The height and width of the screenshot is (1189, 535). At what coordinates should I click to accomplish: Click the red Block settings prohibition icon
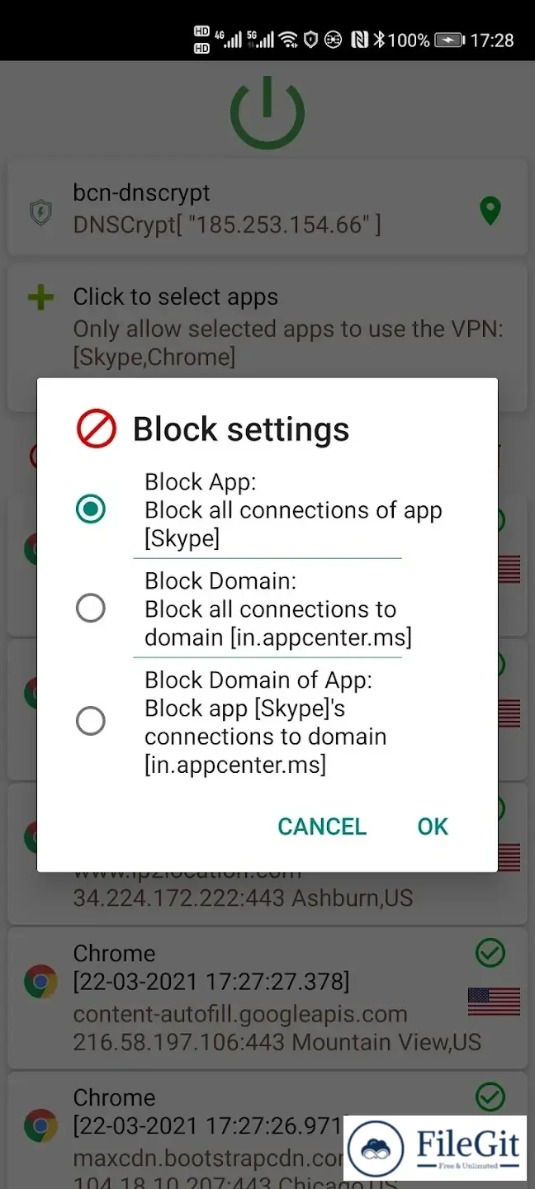[x=97, y=429]
